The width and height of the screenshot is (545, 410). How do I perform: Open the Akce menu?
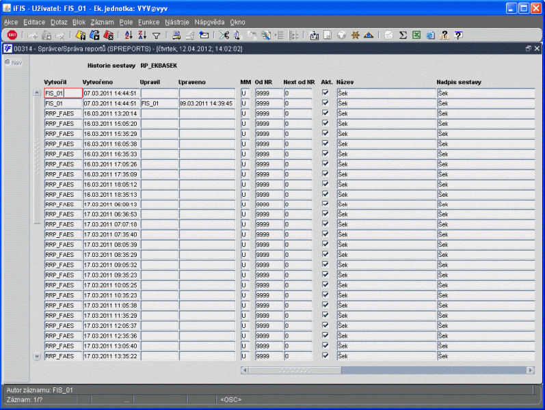[11, 23]
